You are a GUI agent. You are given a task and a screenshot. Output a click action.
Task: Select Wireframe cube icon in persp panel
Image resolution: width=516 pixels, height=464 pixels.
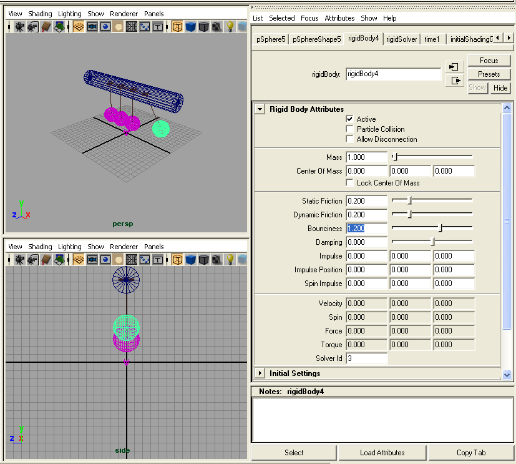point(177,27)
